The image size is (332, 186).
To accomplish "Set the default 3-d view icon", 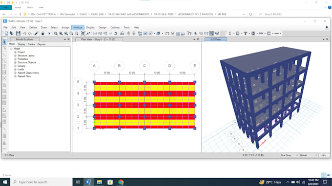I will (95, 34).
